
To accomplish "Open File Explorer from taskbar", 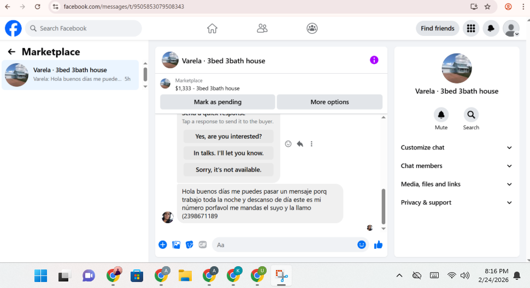I will click(x=185, y=276).
